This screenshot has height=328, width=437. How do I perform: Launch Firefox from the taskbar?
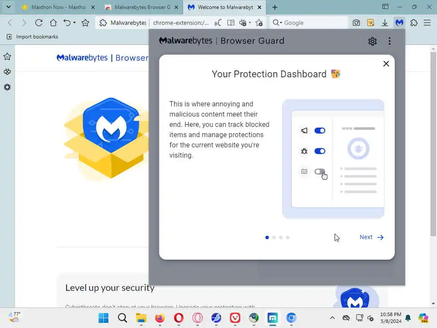(x=160, y=318)
